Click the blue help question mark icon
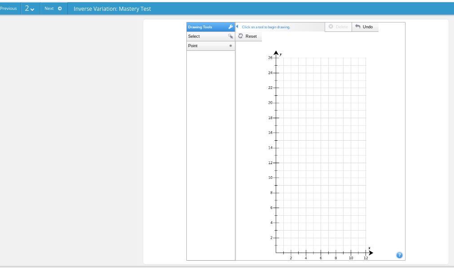The width and height of the screenshot is (454, 271). tap(399, 255)
